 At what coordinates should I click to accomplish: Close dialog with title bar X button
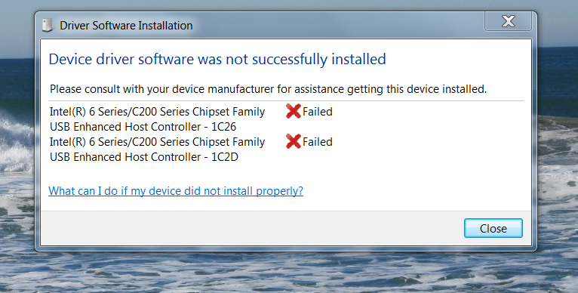[x=509, y=21]
